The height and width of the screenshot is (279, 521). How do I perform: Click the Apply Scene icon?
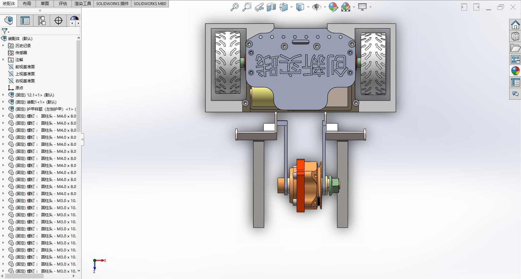point(346,7)
